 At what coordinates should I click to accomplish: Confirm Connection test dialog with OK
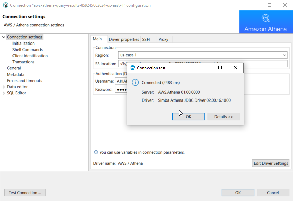coord(189,117)
